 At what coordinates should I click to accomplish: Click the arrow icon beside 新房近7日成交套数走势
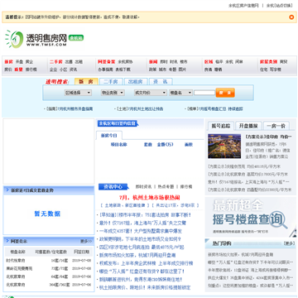(7, 190)
